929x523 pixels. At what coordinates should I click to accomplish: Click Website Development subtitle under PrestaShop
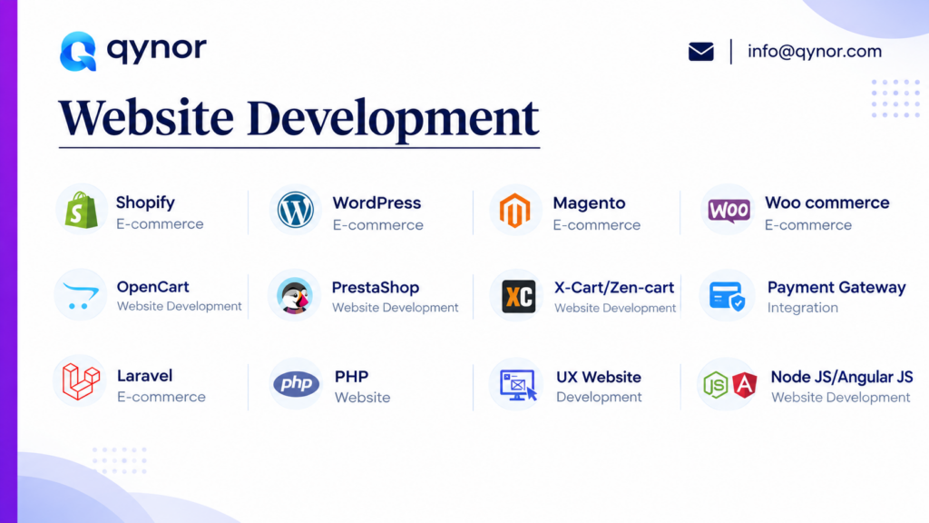396,308
